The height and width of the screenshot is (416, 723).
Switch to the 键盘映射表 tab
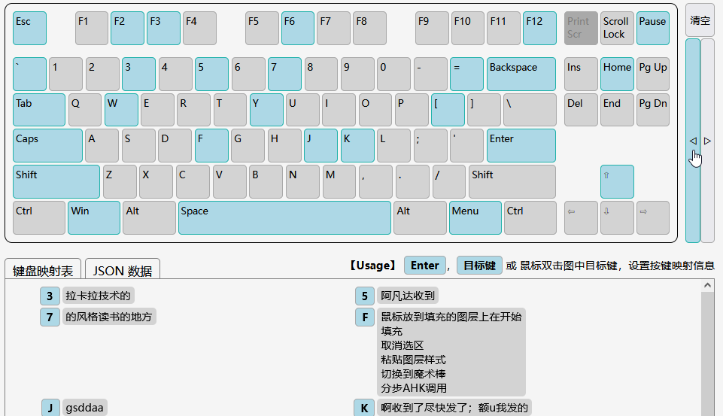[43, 271]
